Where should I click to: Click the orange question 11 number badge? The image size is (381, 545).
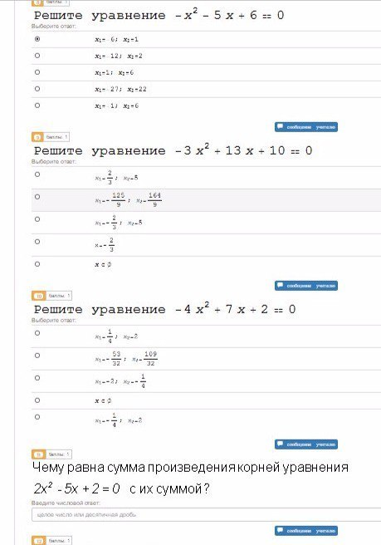(x=38, y=454)
